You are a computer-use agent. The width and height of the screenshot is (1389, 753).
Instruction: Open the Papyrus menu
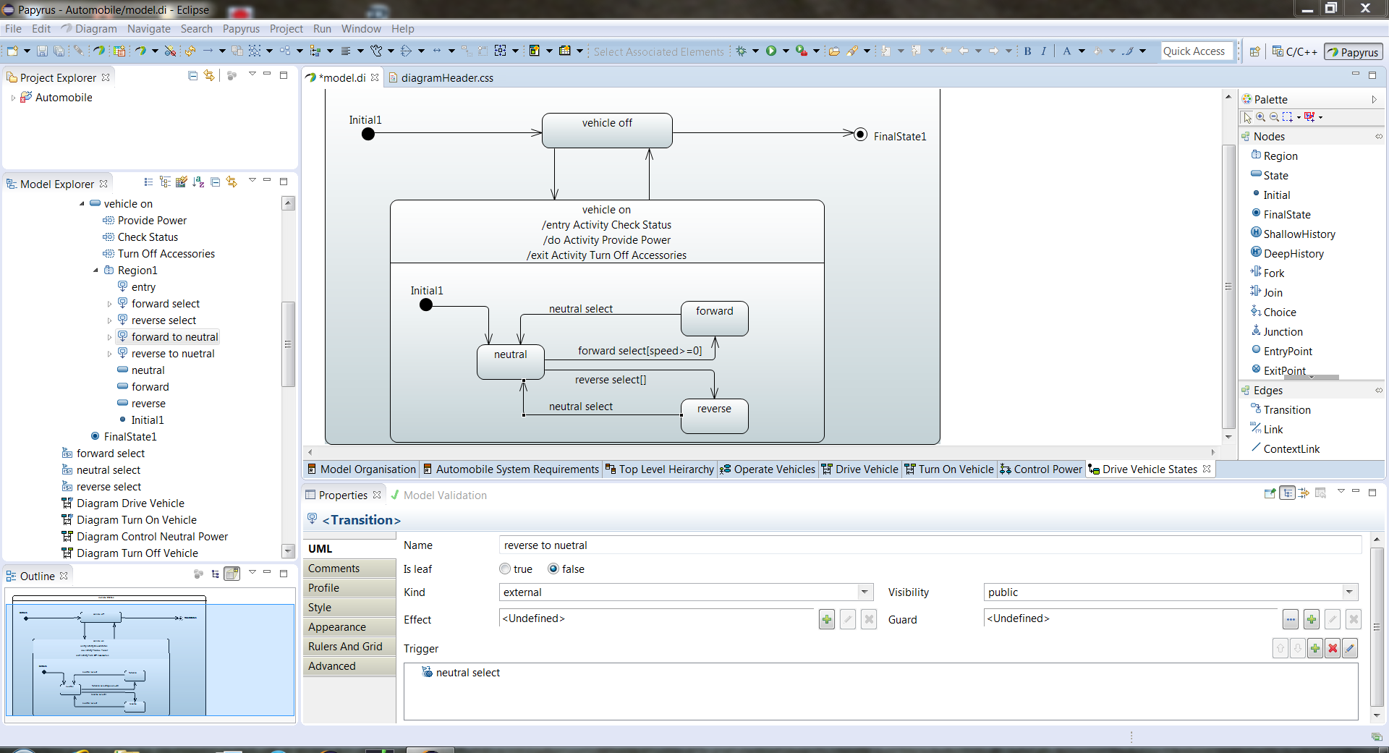(x=241, y=29)
